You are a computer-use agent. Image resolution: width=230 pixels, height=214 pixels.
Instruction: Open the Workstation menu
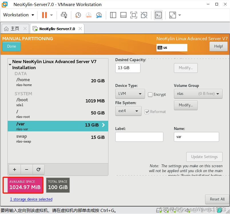point(19,15)
